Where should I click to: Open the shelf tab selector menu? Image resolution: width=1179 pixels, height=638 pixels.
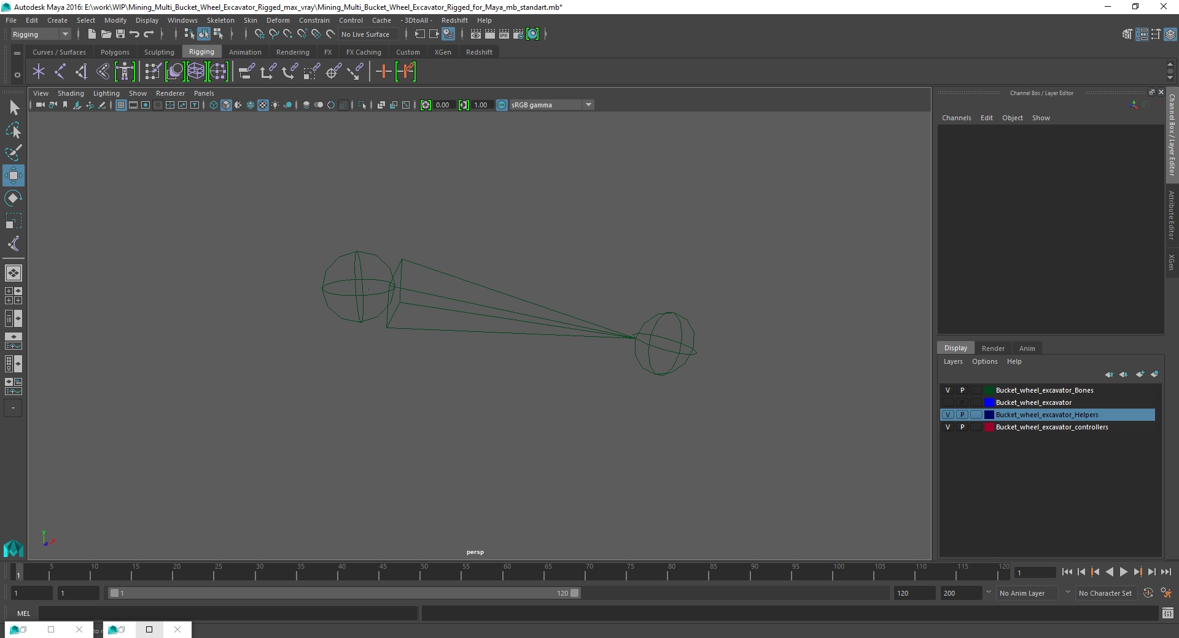(x=17, y=53)
